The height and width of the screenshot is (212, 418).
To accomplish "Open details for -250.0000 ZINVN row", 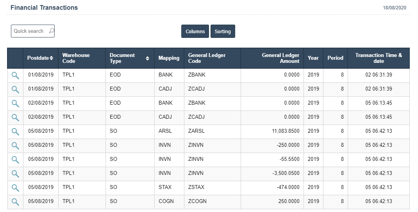I will point(15,145).
